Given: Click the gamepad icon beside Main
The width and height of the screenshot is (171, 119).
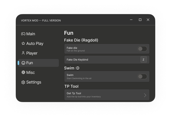Looking at the screenshot, I should [x=23, y=34].
